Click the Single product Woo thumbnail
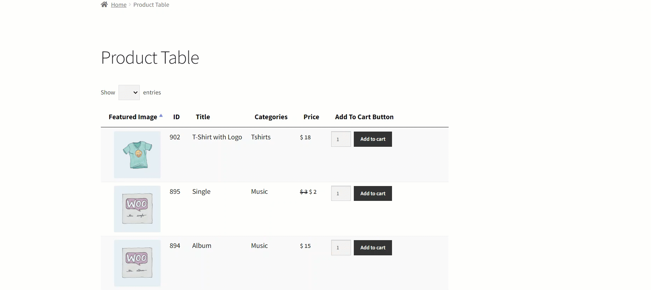The width and height of the screenshot is (651, 290). pos(137,209)
